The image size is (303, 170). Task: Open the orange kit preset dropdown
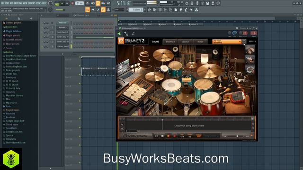pyautogui.click(x=227, y=42)
